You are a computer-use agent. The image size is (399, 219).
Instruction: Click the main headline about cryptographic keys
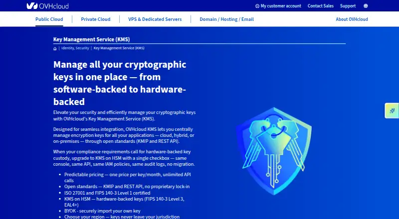tap(120, 83)
